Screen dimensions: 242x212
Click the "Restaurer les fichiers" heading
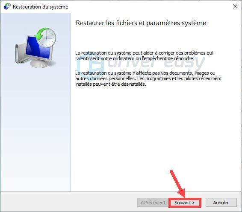pyautogui.click(x=141, y=23)
